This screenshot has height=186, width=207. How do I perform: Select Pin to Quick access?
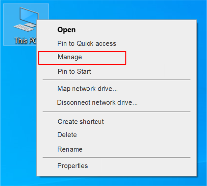[x=87, y=43]
